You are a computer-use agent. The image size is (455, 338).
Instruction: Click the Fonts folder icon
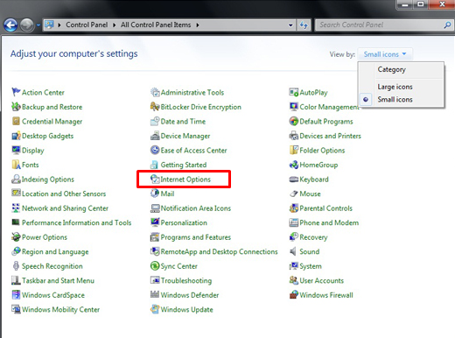pos(16,165)
